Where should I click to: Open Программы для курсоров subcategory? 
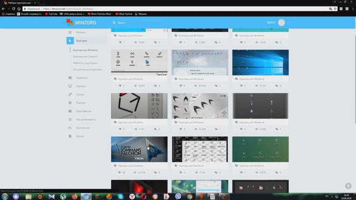pyautogui.click(x=87, y=69)
